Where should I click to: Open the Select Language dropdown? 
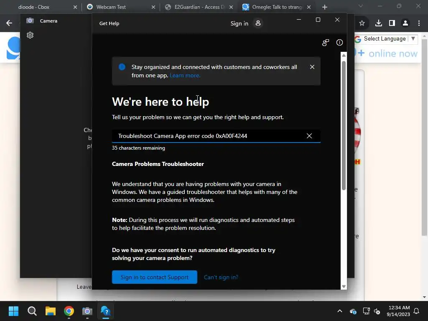(386, 39)
